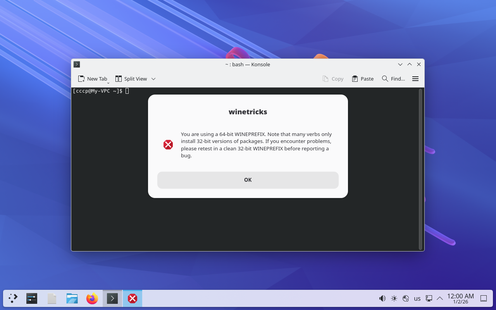Click OK in the winetricks dialog
496x310 pixels.
point(248,180)
